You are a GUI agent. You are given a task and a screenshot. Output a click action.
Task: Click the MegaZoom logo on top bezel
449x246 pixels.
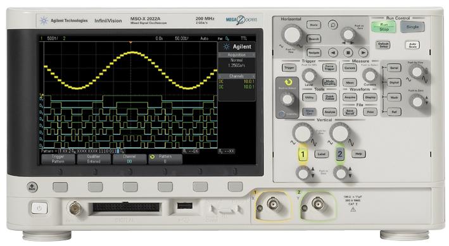tap(241, 20)
